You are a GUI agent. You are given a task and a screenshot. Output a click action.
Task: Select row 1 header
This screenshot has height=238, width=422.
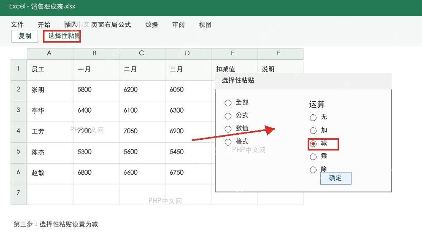point(18,70)
